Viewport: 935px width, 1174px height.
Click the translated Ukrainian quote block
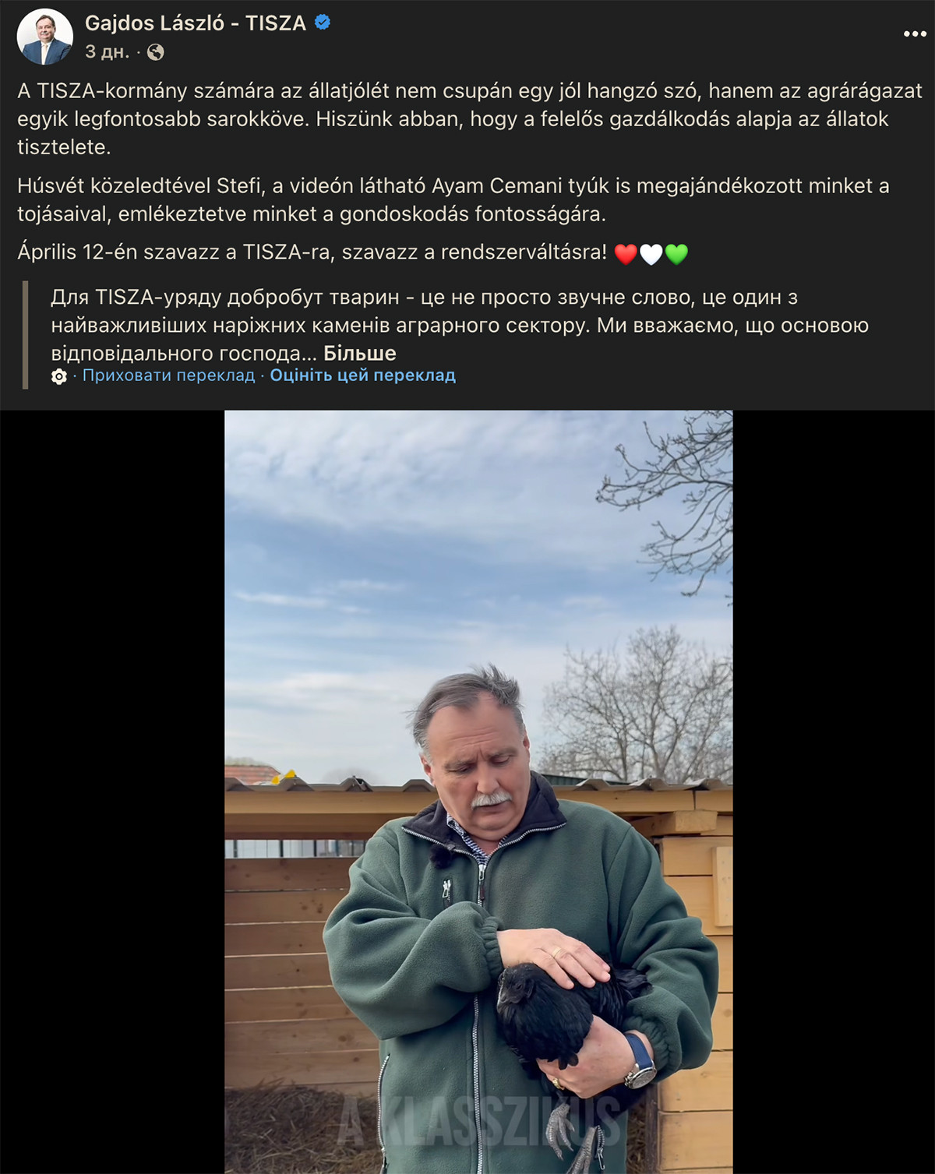(x=460, y=326)
